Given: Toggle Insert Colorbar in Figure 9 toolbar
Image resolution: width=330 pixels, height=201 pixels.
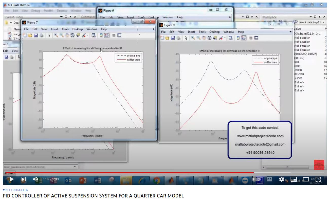Looking at the screenshot, I should (x=238, y=38).
